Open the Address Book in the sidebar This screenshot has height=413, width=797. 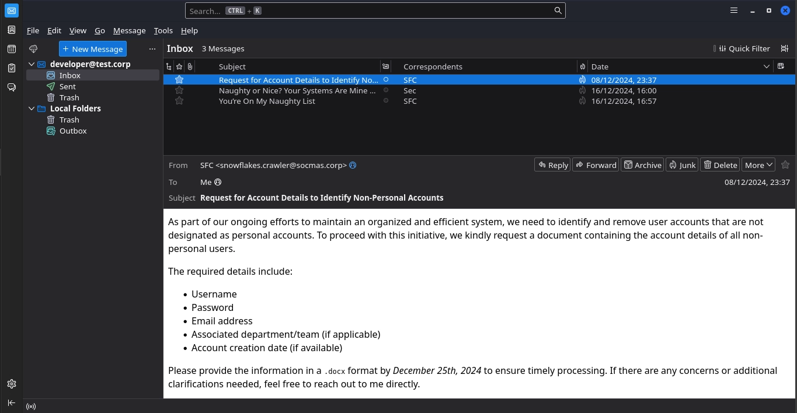(11, 30)
